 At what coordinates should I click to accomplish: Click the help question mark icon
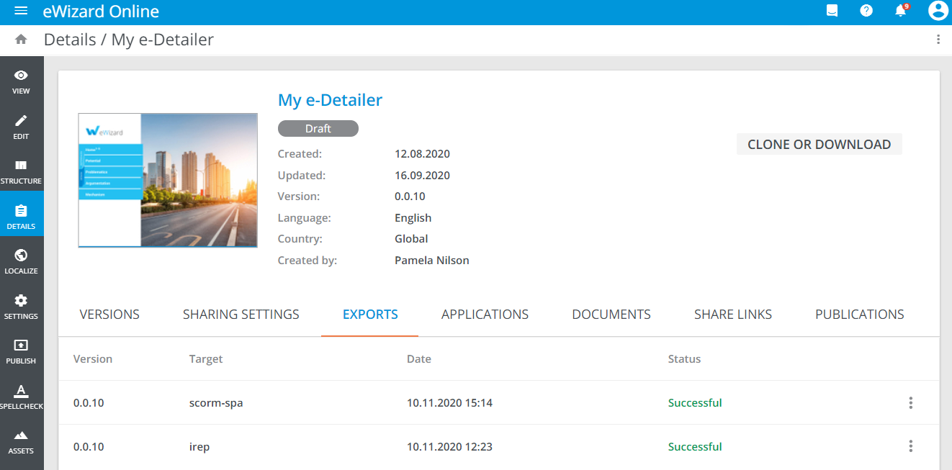pyautogui.click(x=866, y=11)
